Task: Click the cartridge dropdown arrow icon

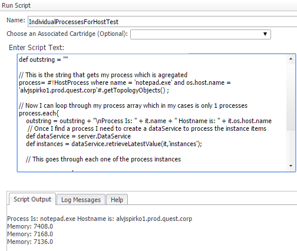Action: point(265,34)
